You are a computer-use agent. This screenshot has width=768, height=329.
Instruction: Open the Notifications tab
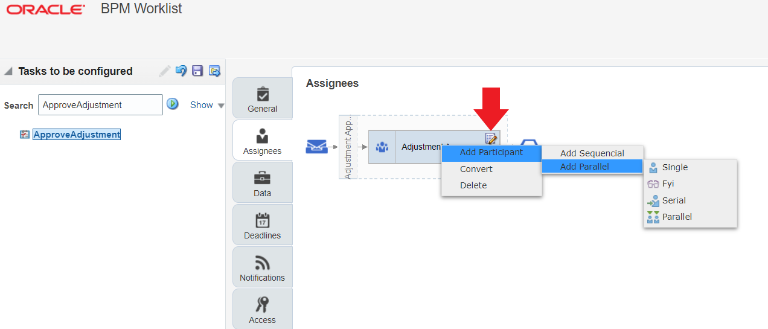pyautogui.click(x=263, y=267)
